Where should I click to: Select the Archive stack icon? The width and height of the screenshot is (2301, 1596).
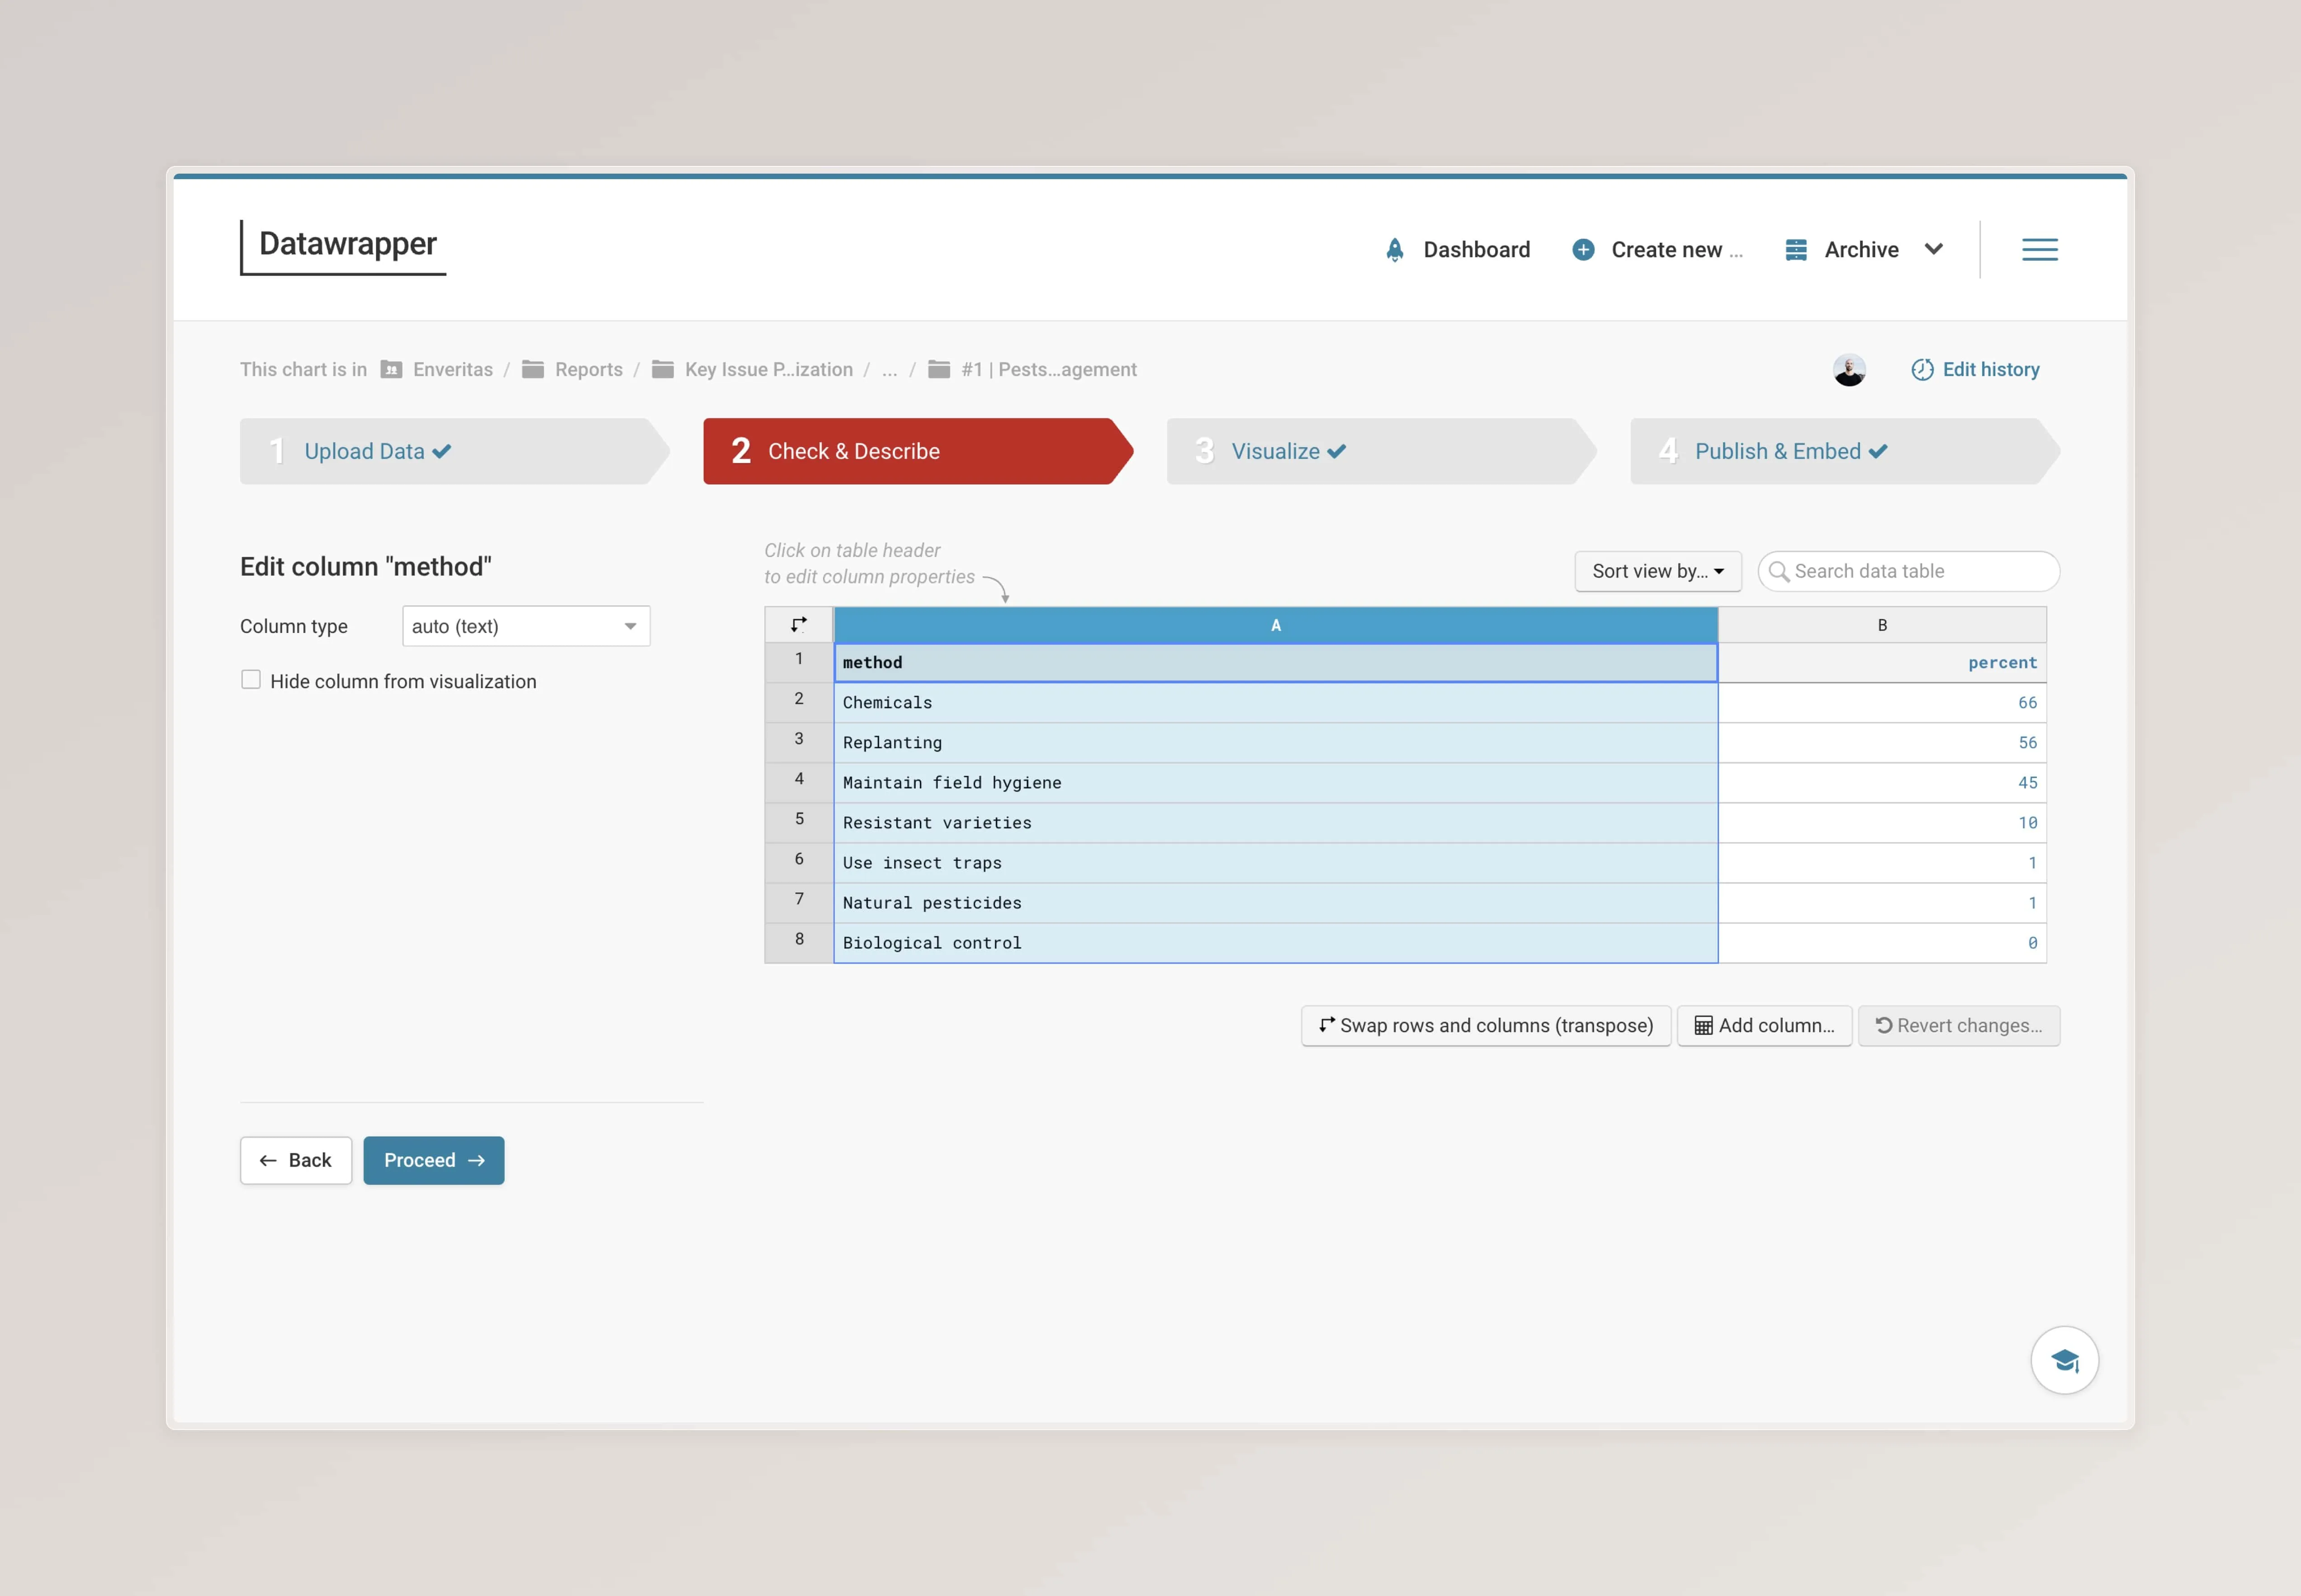coord(1796,250)
